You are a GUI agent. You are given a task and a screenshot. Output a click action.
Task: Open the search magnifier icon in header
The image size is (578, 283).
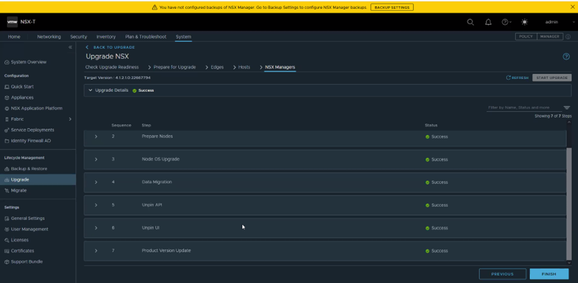tap(470, 22)
